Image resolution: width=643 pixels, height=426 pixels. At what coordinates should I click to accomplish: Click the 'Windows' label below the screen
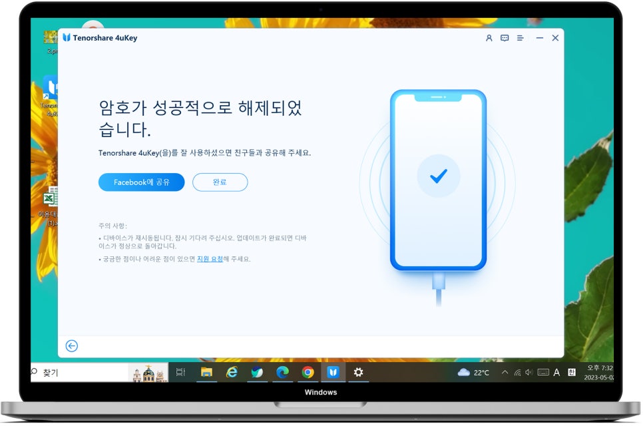[321, 392]
